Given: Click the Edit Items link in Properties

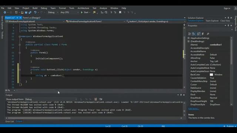Looking at the screenshot, I should [x=193, y=109].
